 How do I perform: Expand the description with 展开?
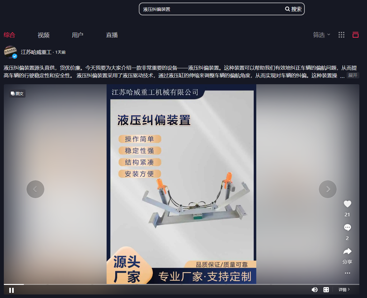(x=353, y=75)
